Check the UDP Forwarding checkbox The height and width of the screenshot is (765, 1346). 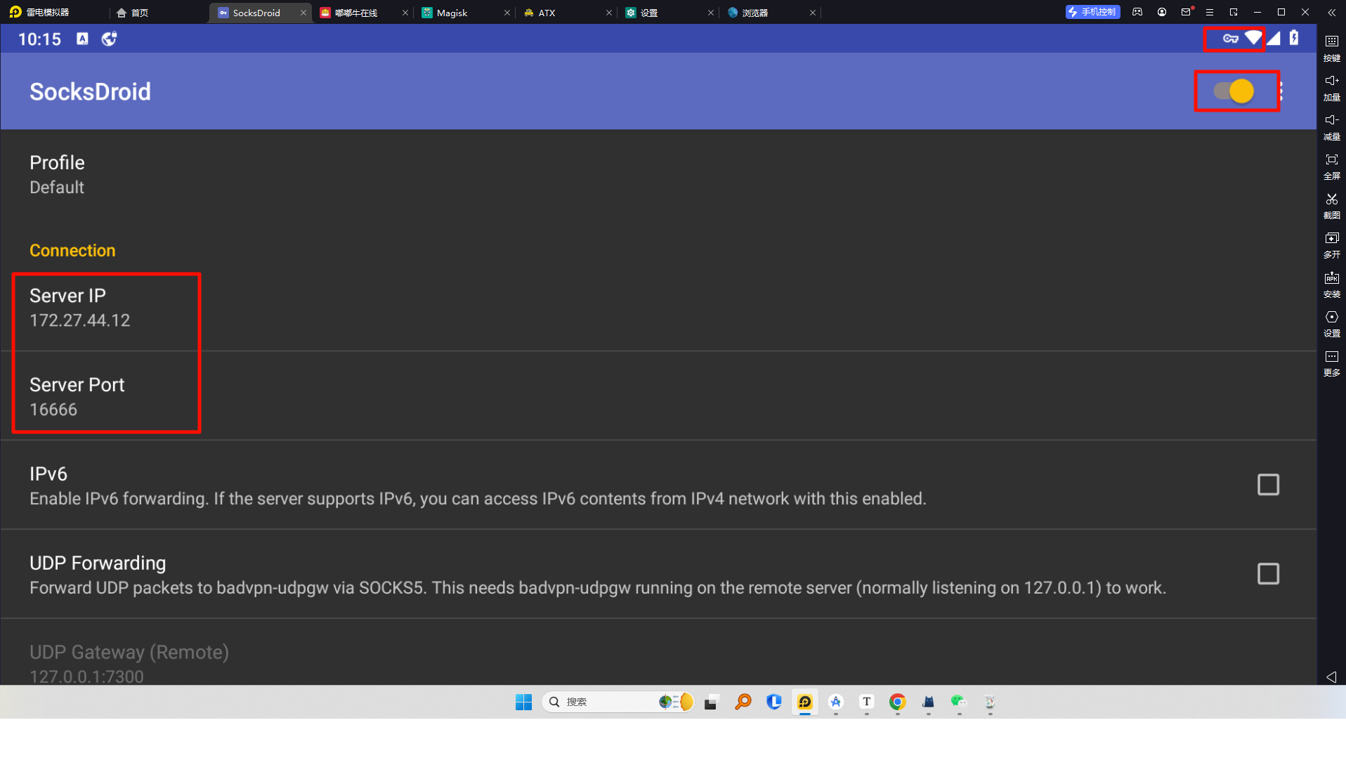tap(1267, 574)
